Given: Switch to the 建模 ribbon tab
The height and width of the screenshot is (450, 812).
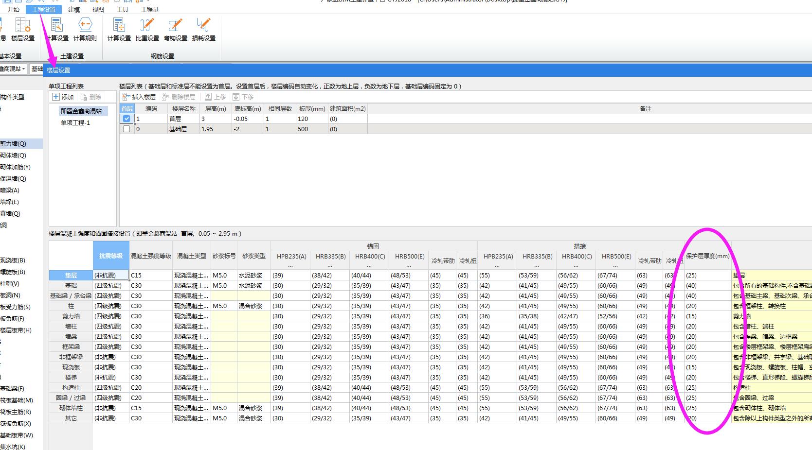Looking at the screenshot, I should [74, 9].
